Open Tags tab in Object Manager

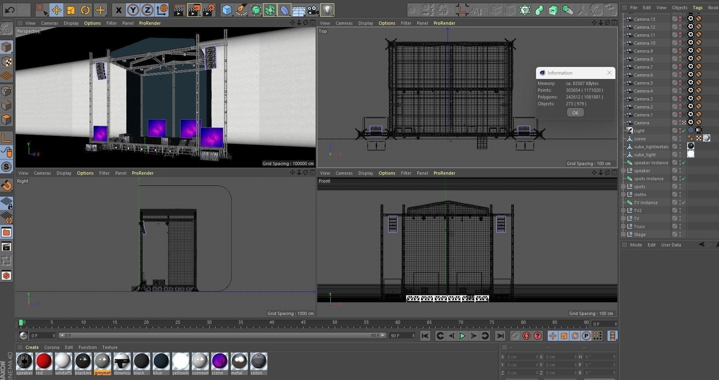[697, 8]
